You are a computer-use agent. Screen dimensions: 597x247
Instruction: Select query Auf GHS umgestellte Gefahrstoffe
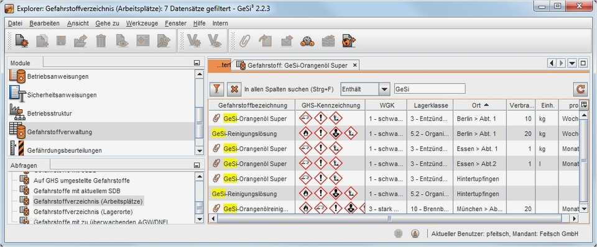pyautogui.click(x=81, y=180)
